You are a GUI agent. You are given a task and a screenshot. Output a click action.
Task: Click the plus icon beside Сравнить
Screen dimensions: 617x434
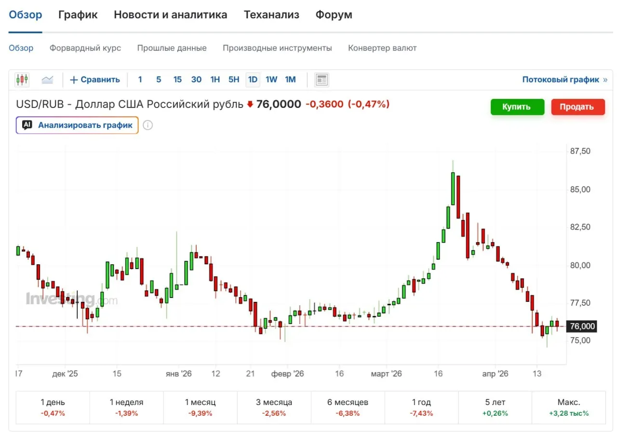74,80
